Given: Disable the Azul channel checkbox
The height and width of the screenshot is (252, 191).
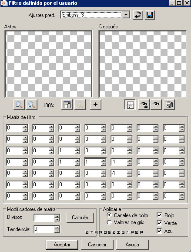Looking at the screenshot, I should point(159,231).
